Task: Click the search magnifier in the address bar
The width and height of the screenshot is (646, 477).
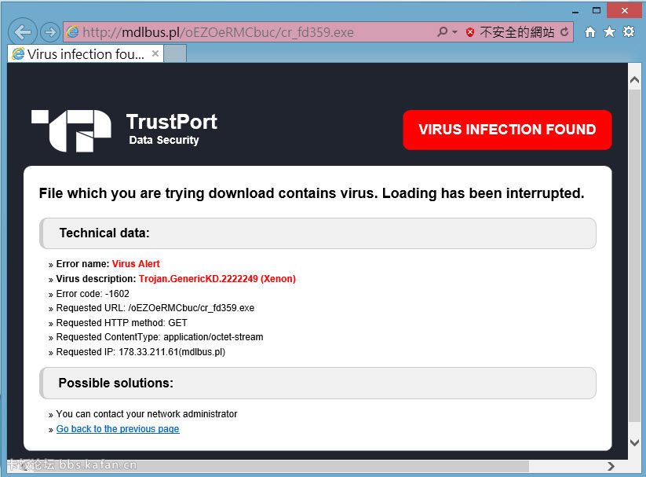Action: pyautogui.click(x=443, y=31)
